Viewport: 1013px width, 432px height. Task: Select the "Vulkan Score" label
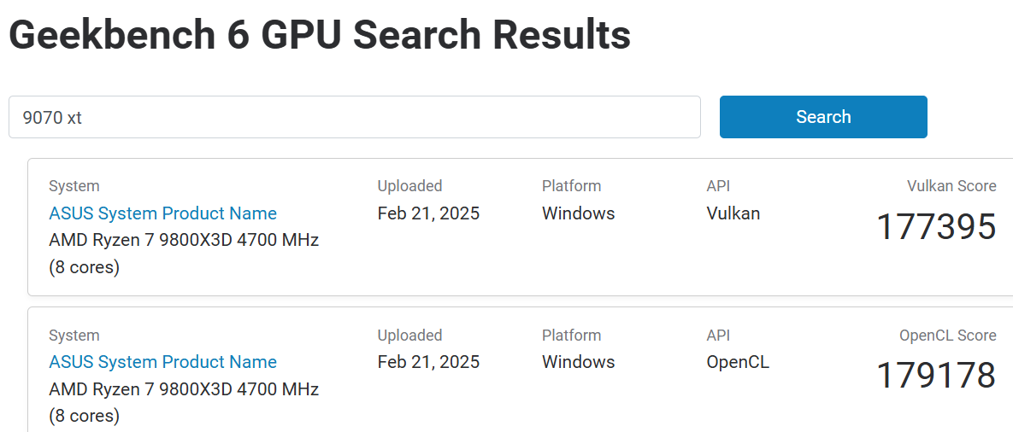pyautogui.click(x=951, y=186)
